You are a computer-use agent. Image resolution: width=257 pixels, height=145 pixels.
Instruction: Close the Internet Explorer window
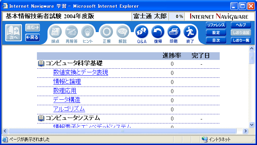[x=251, y=6]
